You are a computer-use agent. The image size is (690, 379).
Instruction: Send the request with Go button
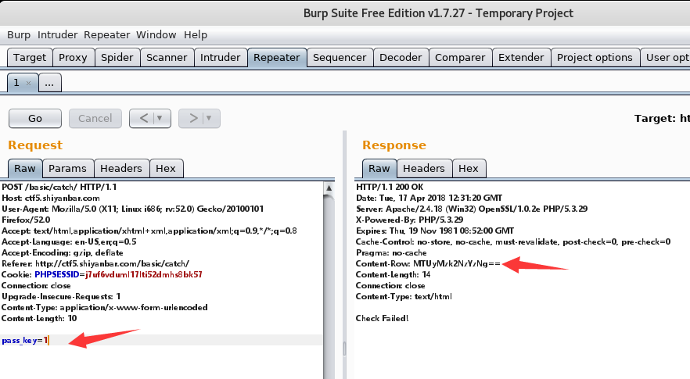pos(35,118)
